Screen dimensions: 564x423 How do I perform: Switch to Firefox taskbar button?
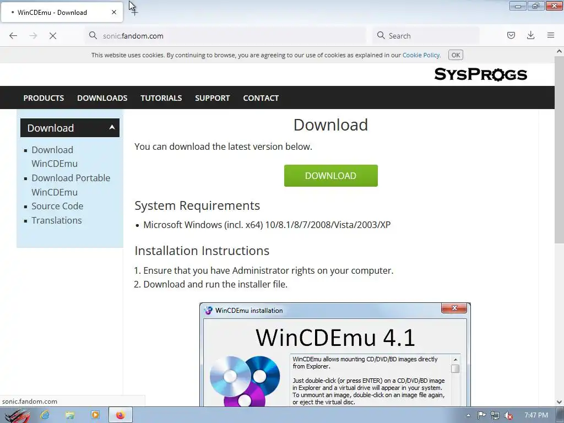tap(121, 415)
